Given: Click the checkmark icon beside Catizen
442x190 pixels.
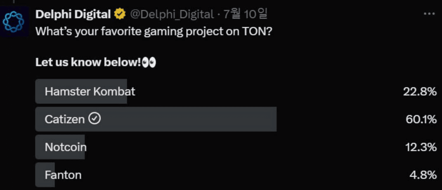Looking at the screenshot, I should [95, 119].
